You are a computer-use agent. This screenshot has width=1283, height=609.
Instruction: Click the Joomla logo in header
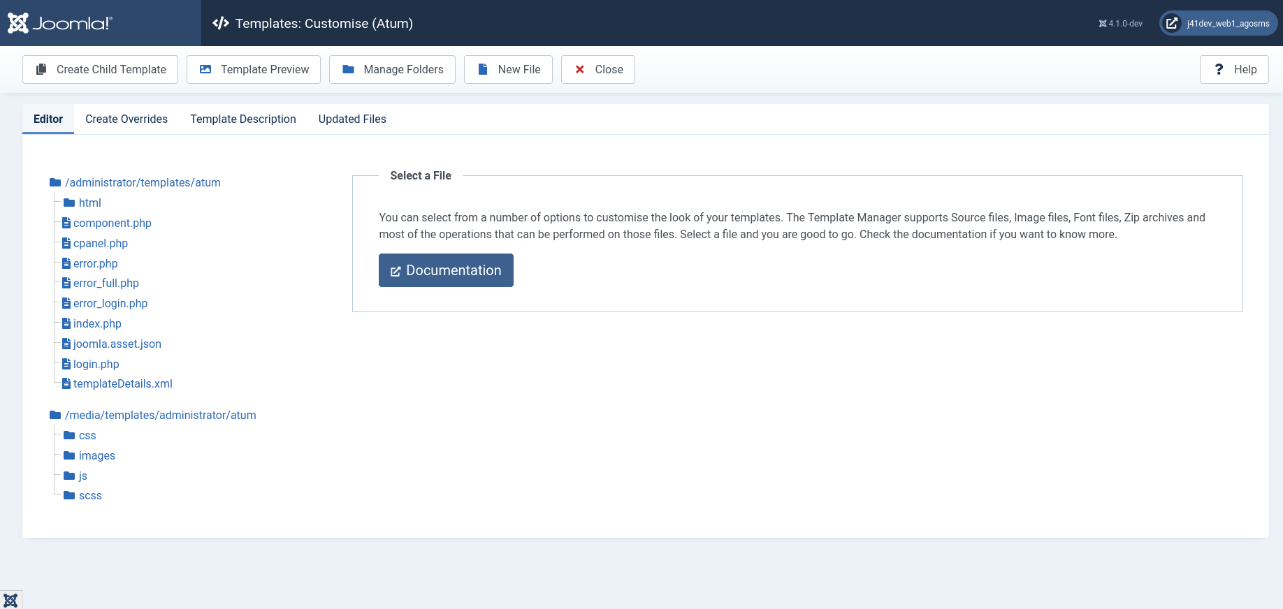(59, 23)
